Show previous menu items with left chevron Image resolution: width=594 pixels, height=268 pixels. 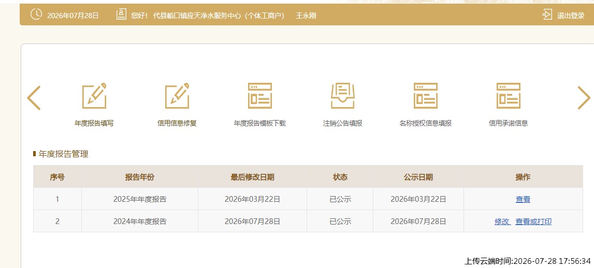point(34,98)
